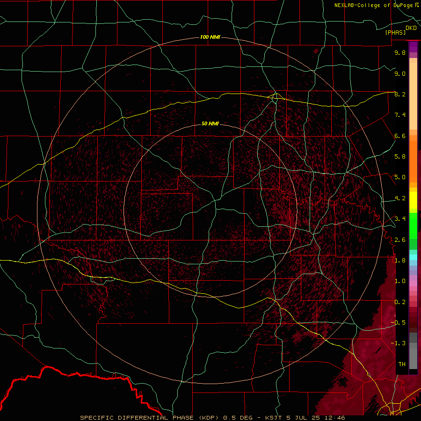421x421 pixels.
Task: Pick the cyan swatch in the color bar
Action: tap(413, 257)
